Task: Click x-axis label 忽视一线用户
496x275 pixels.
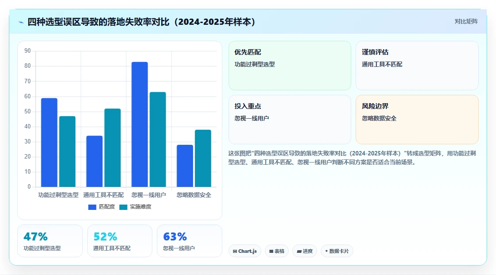Action: (149, 195)
